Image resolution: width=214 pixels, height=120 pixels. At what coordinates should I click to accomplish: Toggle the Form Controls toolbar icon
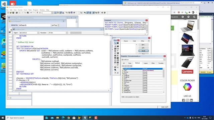click(94, 13)
